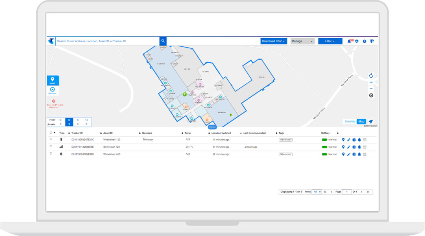
Task: Open the Download CSV dropdown
Action: [273, 41]
